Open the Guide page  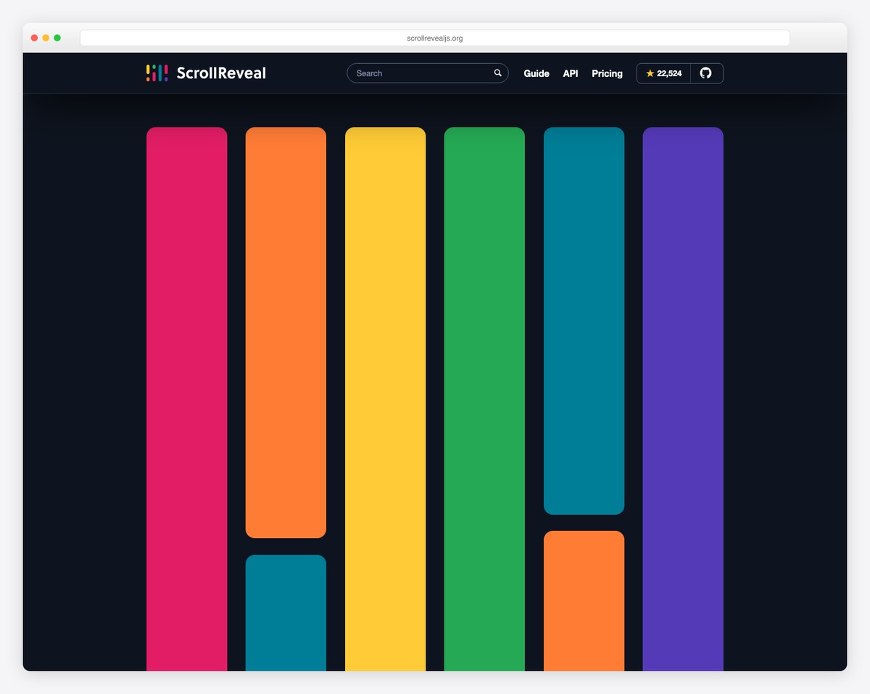pos(536,73)
